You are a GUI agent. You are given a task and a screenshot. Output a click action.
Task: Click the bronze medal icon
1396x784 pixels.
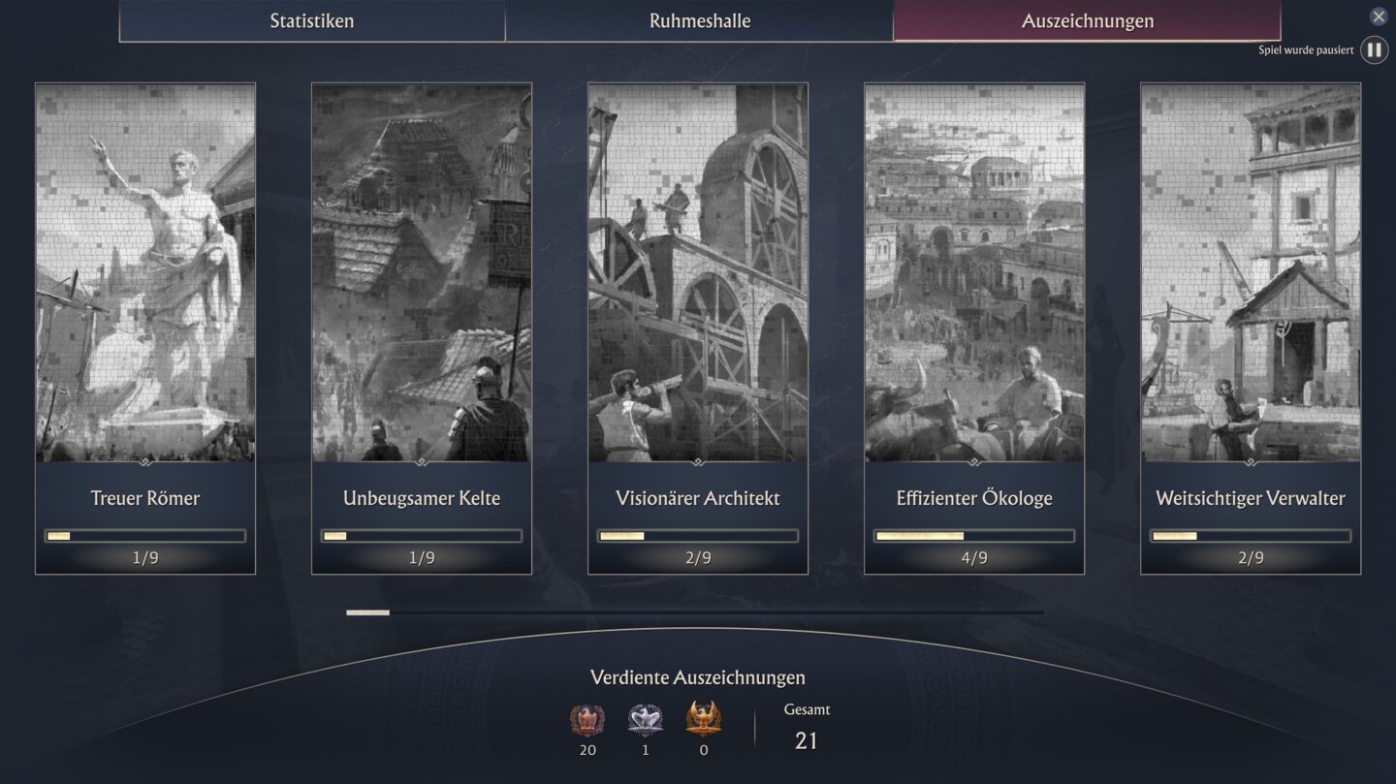[587, 720]
